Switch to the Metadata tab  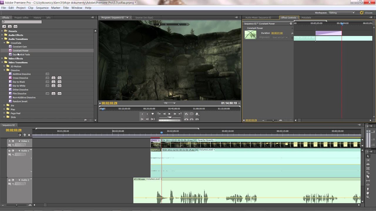(306, 18)
